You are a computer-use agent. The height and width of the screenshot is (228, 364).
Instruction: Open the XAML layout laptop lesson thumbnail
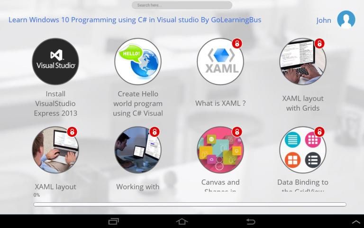(x=55, y=150)
